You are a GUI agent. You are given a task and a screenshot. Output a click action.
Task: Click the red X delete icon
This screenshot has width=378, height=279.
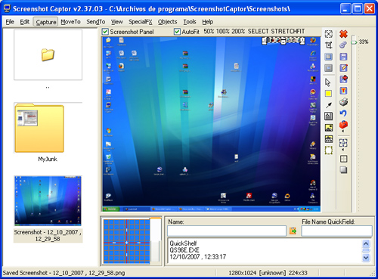tap(343, 34)
